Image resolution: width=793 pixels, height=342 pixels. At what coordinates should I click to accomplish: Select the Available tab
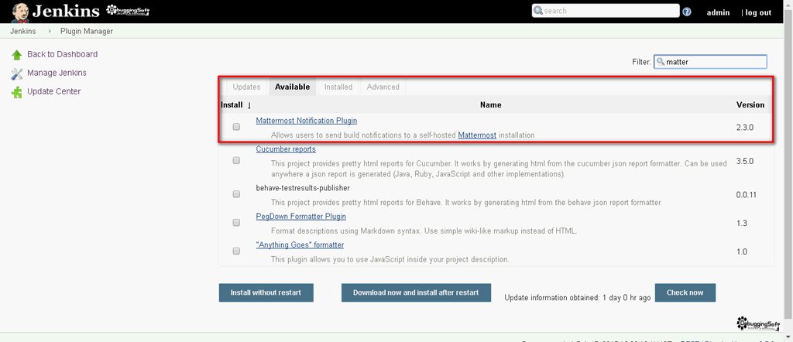pos(292,87)
